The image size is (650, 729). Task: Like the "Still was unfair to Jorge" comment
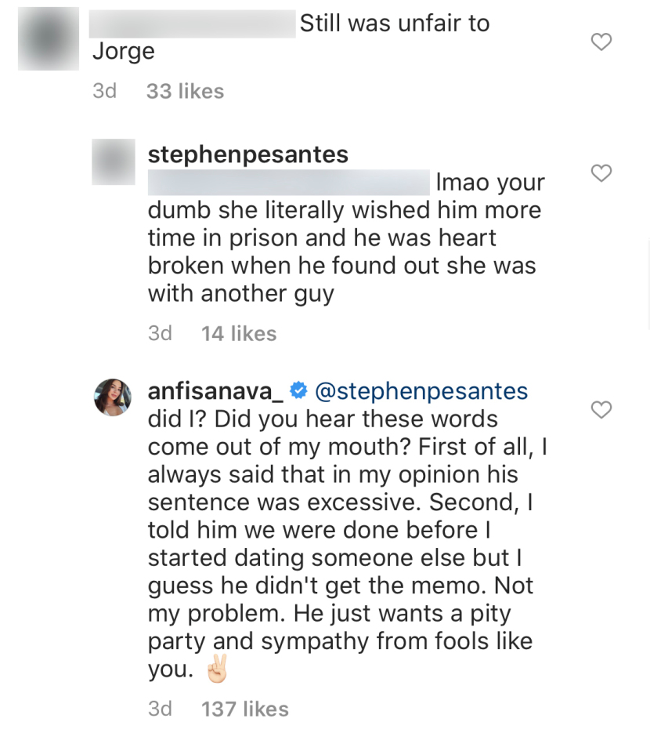(601, 42)
